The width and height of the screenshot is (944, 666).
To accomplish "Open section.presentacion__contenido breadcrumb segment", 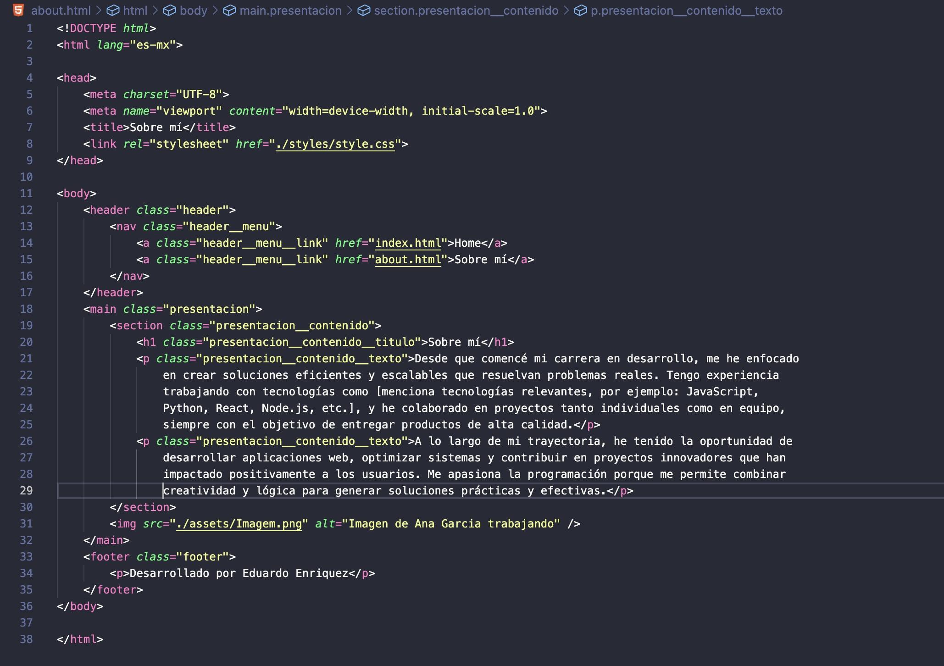I will (x=466, y=11).
